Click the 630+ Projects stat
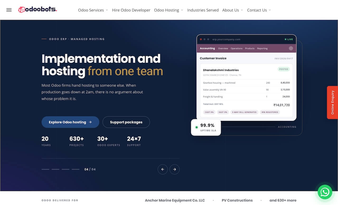This screenshot has height=205, width=338. tap(77, 141)
